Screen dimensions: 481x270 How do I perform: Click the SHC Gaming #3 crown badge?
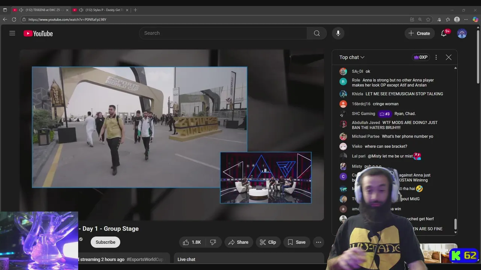point(385,114)
